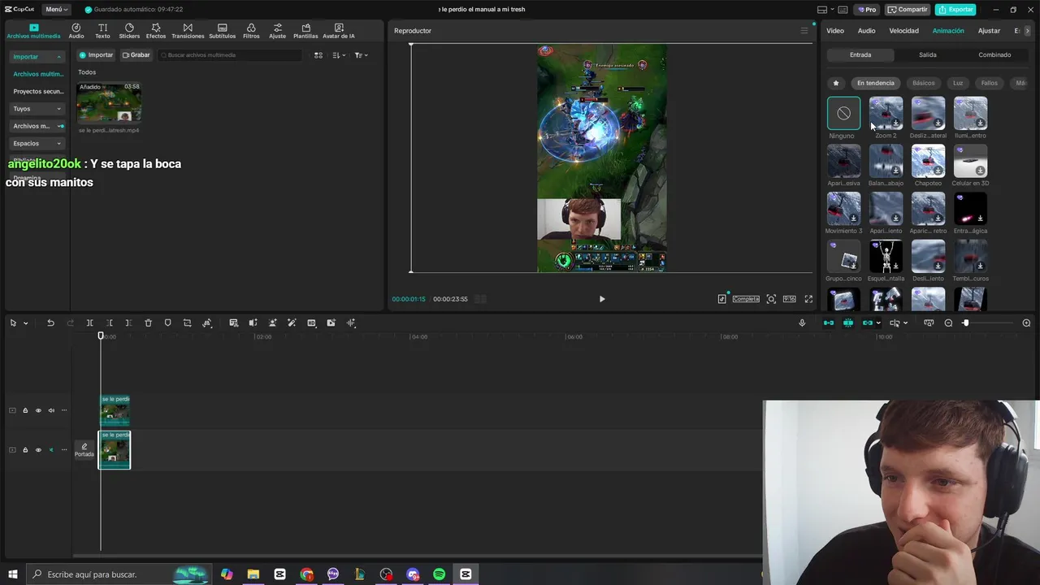Select the Salida animation tab
This screenshot has width=1040, height=585.
point(927,55)
